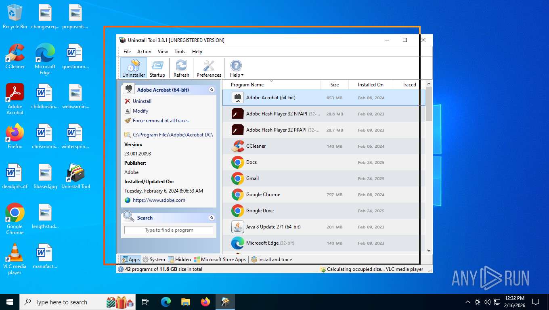The height and width of the screenshot is (310, 549).
Task: Open the Adobe Acrobat desktop shortcut
Action: tap(15, 99)
